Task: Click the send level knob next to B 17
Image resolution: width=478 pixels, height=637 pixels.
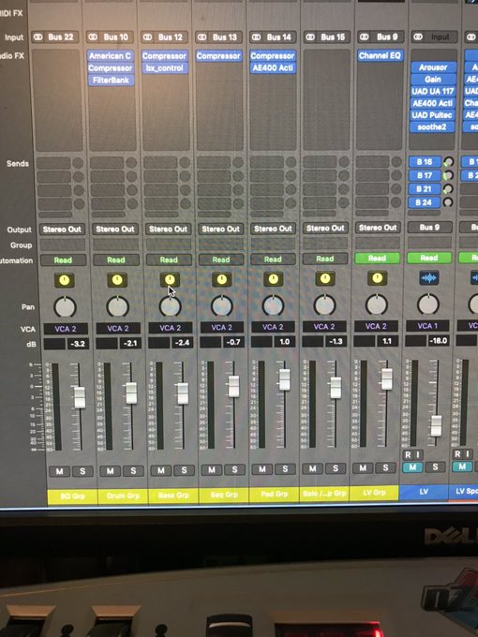Action: [x=448, y=175]
